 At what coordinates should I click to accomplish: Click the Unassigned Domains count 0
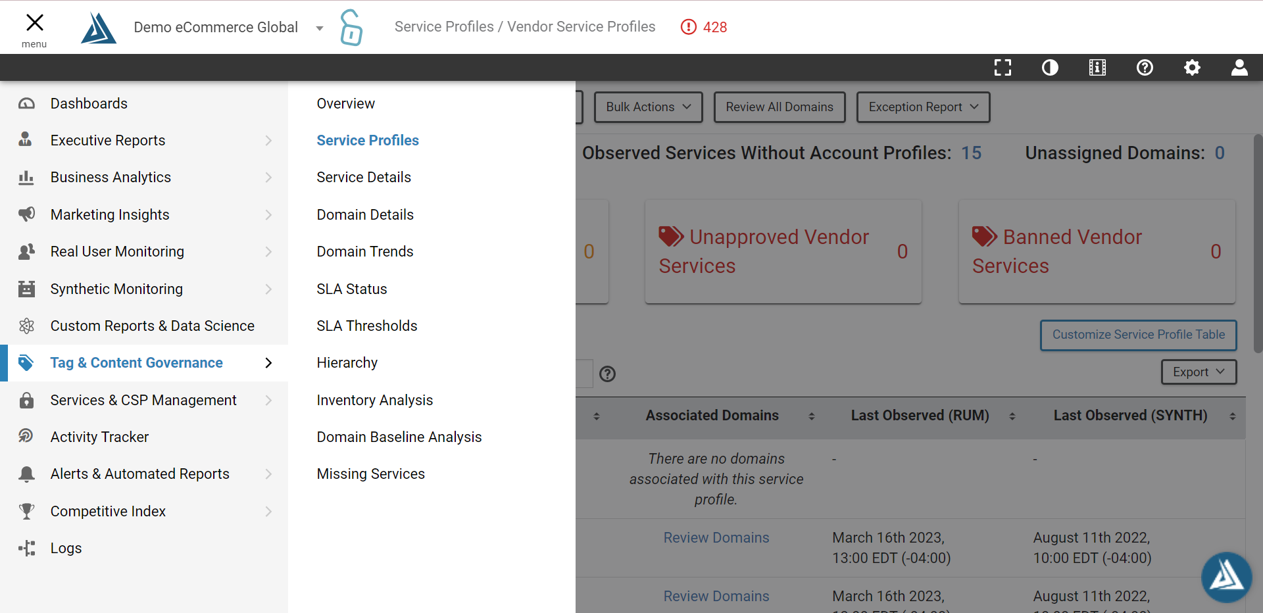click(1220, 153)
